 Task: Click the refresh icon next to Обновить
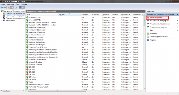pyautogui.click(x=148, y=34)
